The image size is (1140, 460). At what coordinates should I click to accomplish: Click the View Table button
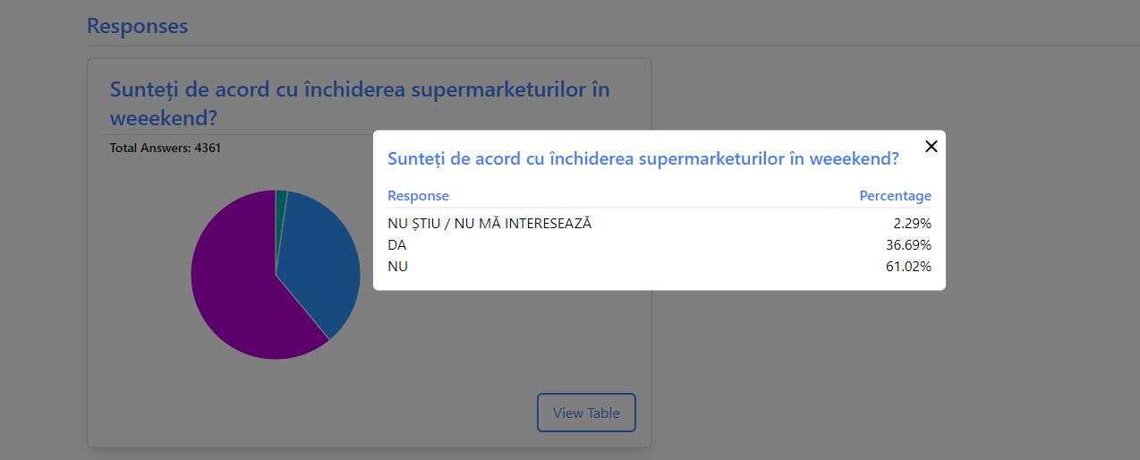(x=586, y=413)
